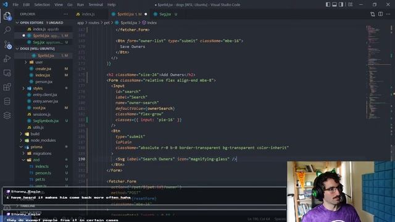Expand the styles folder

[38, 88]
